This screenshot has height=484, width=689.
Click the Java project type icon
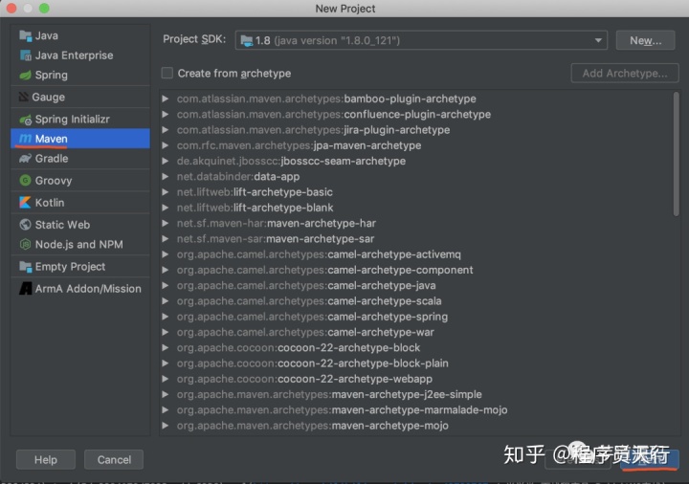click(26, 36)
